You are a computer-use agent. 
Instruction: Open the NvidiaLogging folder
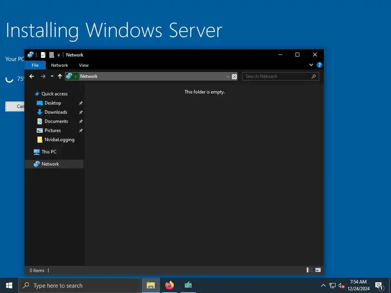coord(59,140)
